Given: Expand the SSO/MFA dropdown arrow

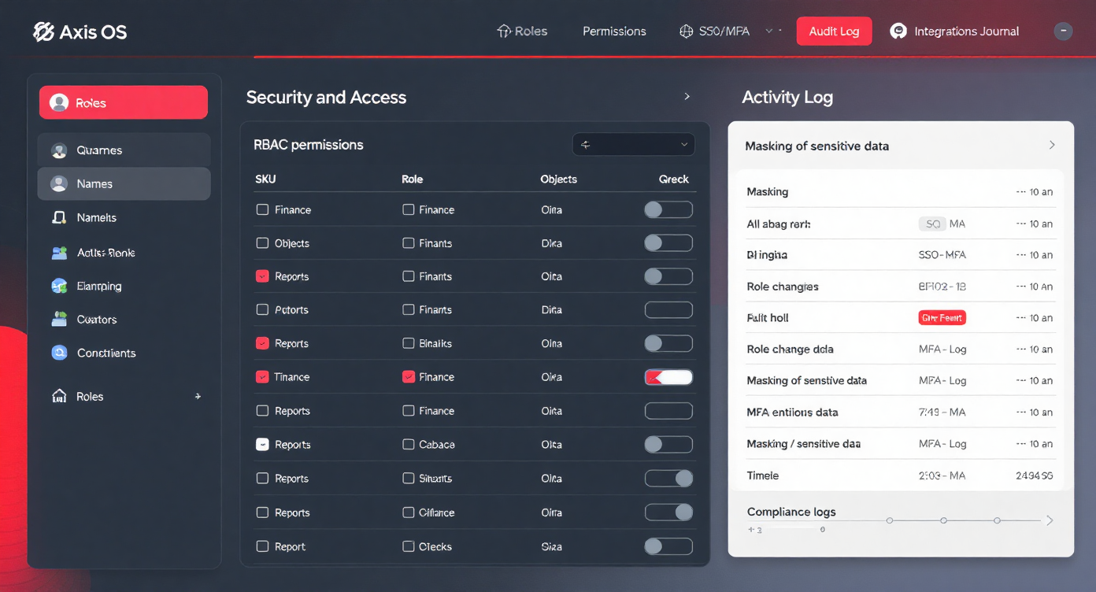Looking at the screenshot, I should click(769, 31).
